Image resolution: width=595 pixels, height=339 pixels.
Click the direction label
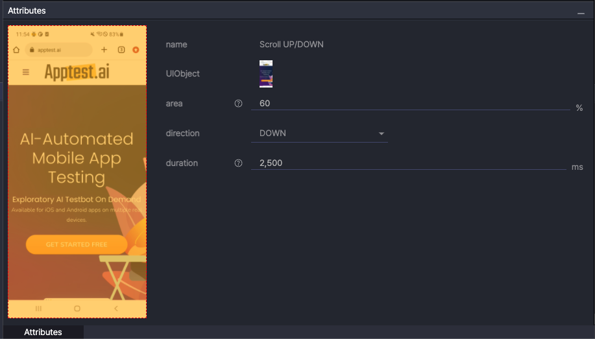tap(182, 134)
